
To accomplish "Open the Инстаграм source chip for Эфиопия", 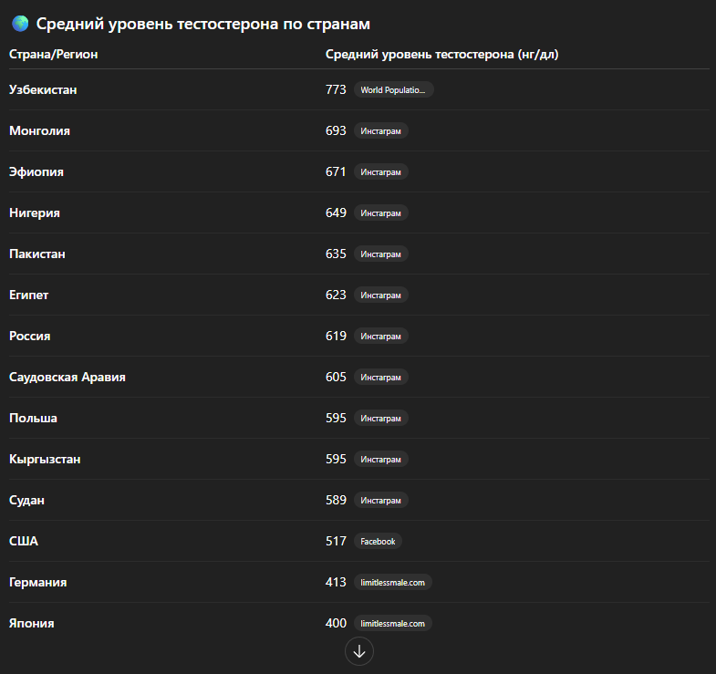I will point(380,172).
